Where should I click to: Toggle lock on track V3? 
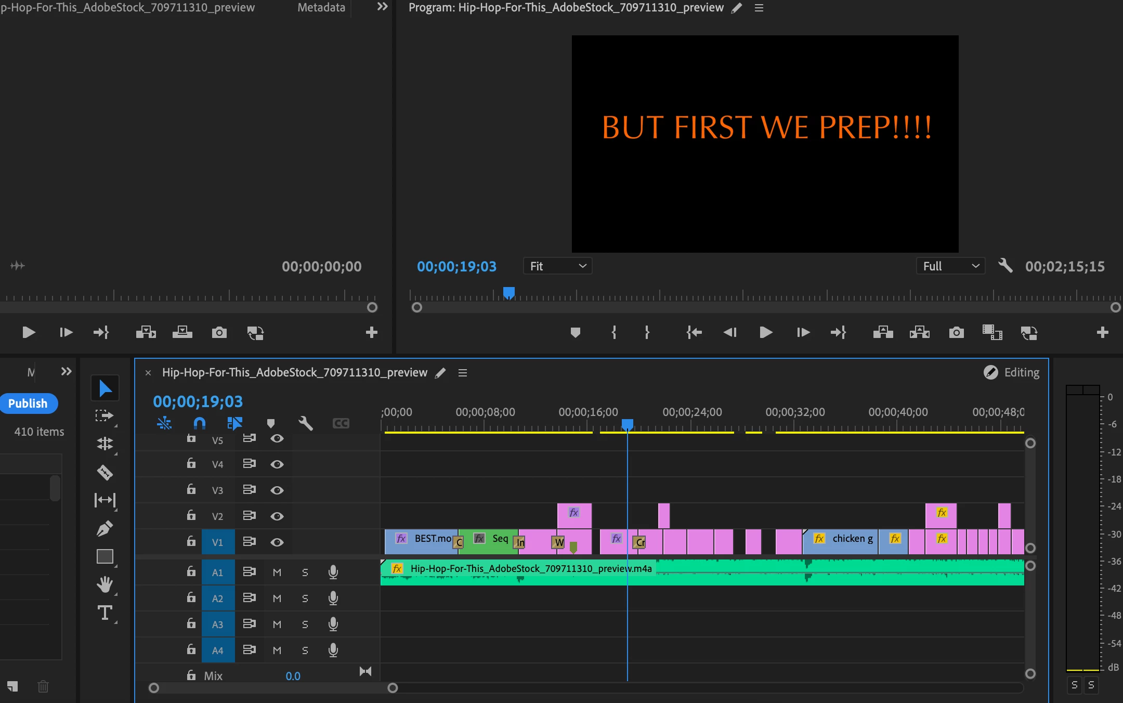pyautogui.click(x=191, y=489)
